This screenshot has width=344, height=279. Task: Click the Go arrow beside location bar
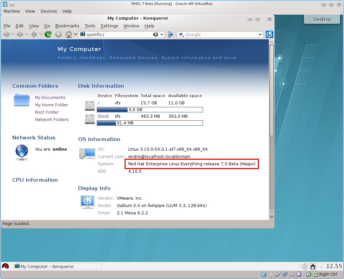[x=171, y=34]
